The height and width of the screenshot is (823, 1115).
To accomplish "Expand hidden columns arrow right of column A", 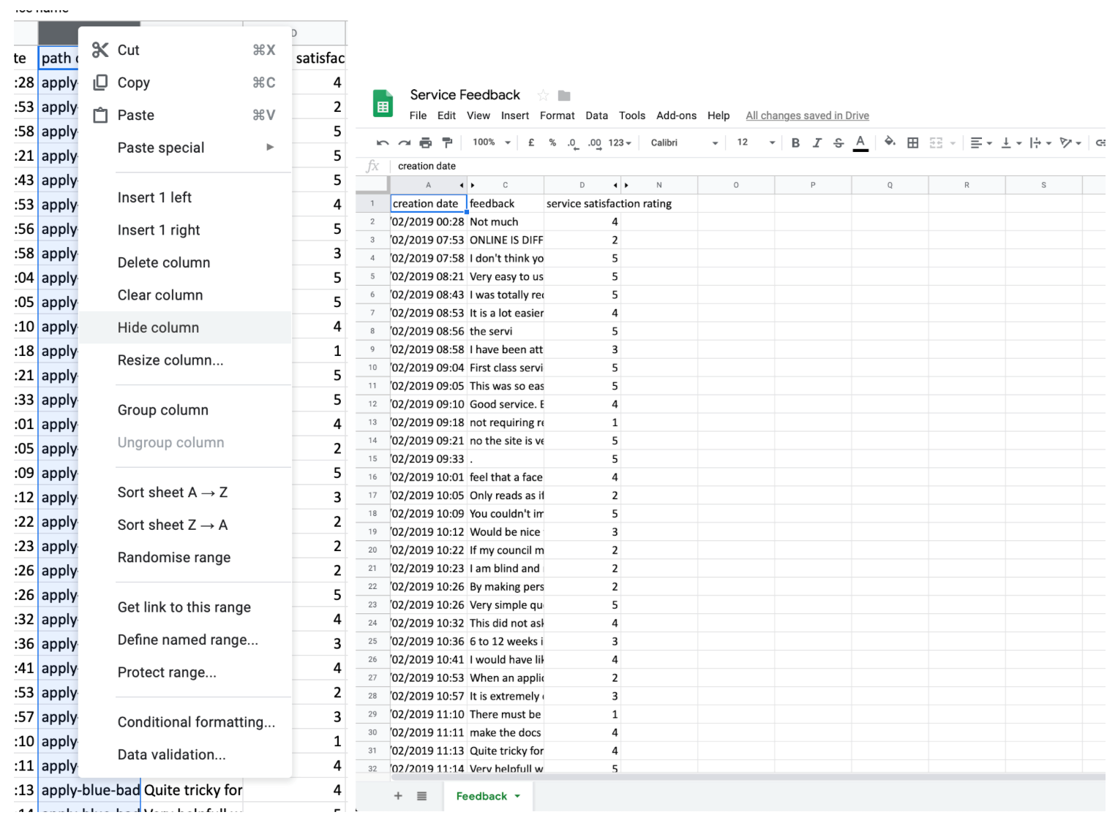I will tap(462, 186).
